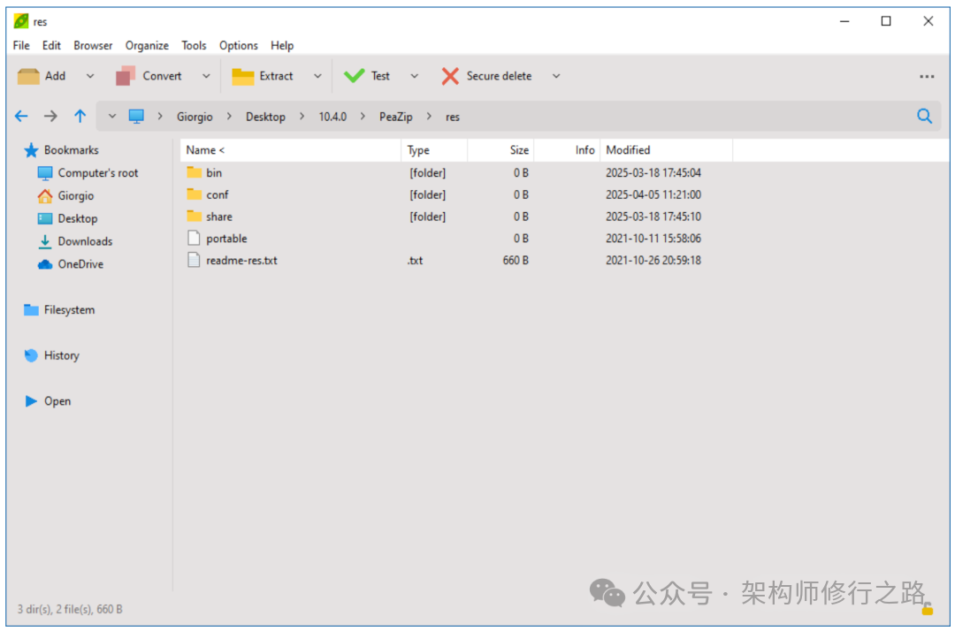Click the Computer's root monitor icon
Viewport: 955px width, 631px height.
[45, 173]
